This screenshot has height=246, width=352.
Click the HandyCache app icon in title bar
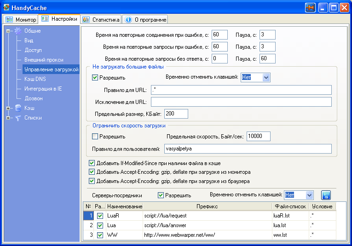(x=6, y=7)
